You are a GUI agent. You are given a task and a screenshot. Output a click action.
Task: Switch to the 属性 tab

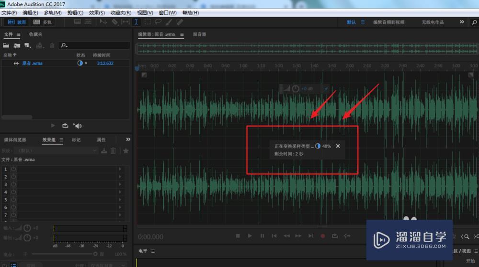point(101,140)
